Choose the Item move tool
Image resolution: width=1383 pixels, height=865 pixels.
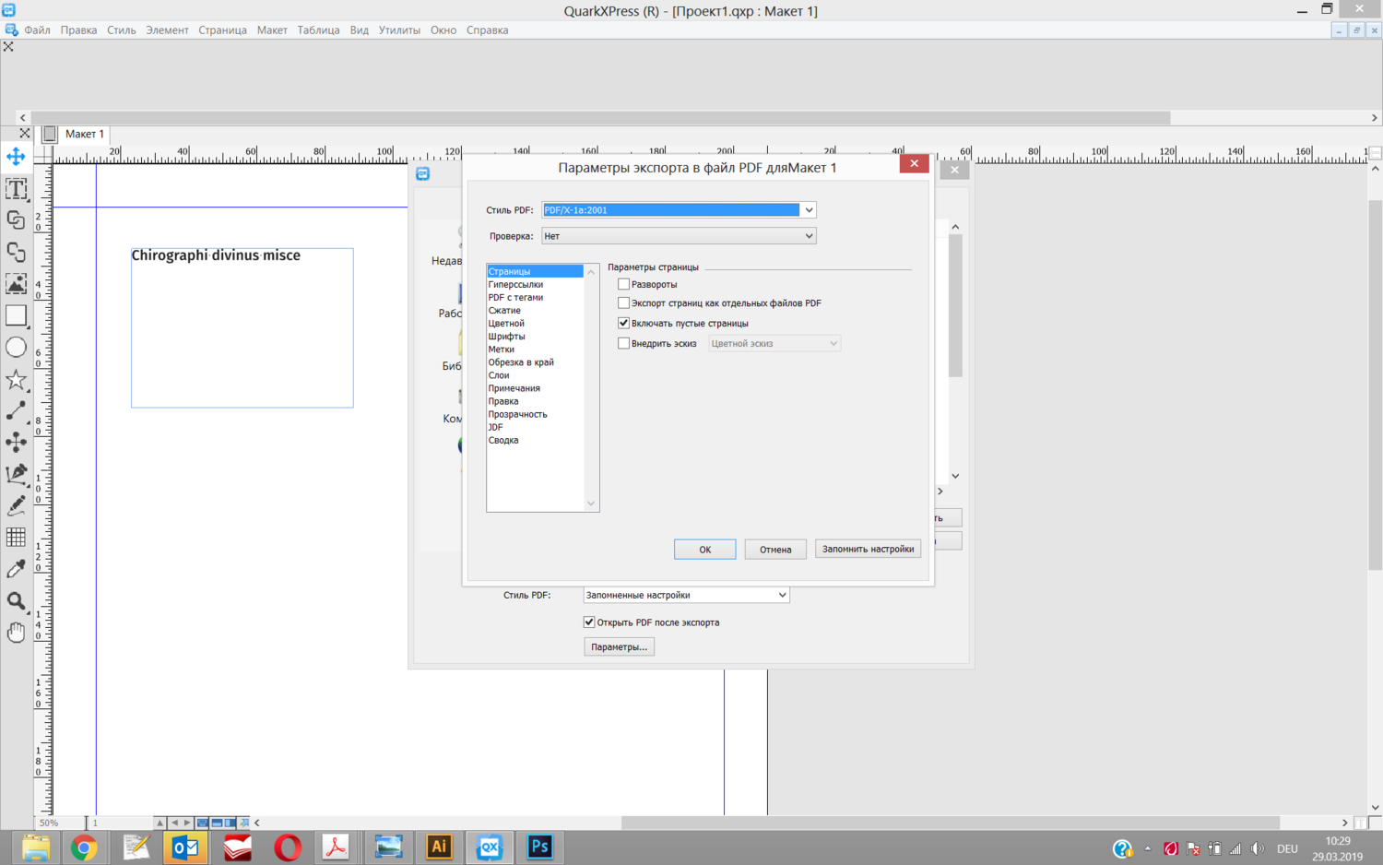16,157
